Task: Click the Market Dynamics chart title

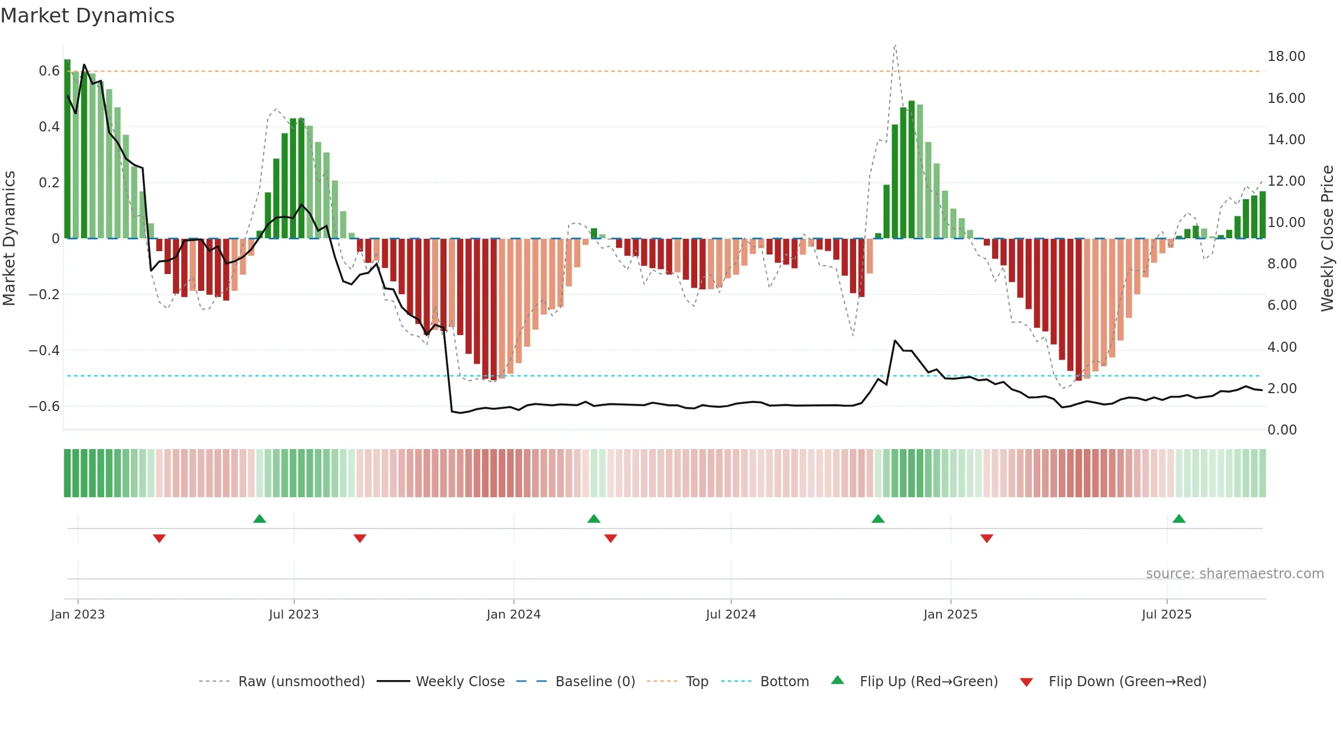Action: tap(87, 16)
